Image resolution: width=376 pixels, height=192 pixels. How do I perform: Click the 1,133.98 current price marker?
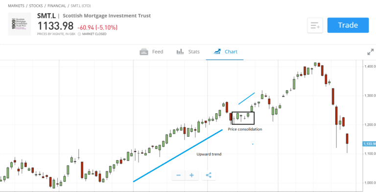[369, 144]
